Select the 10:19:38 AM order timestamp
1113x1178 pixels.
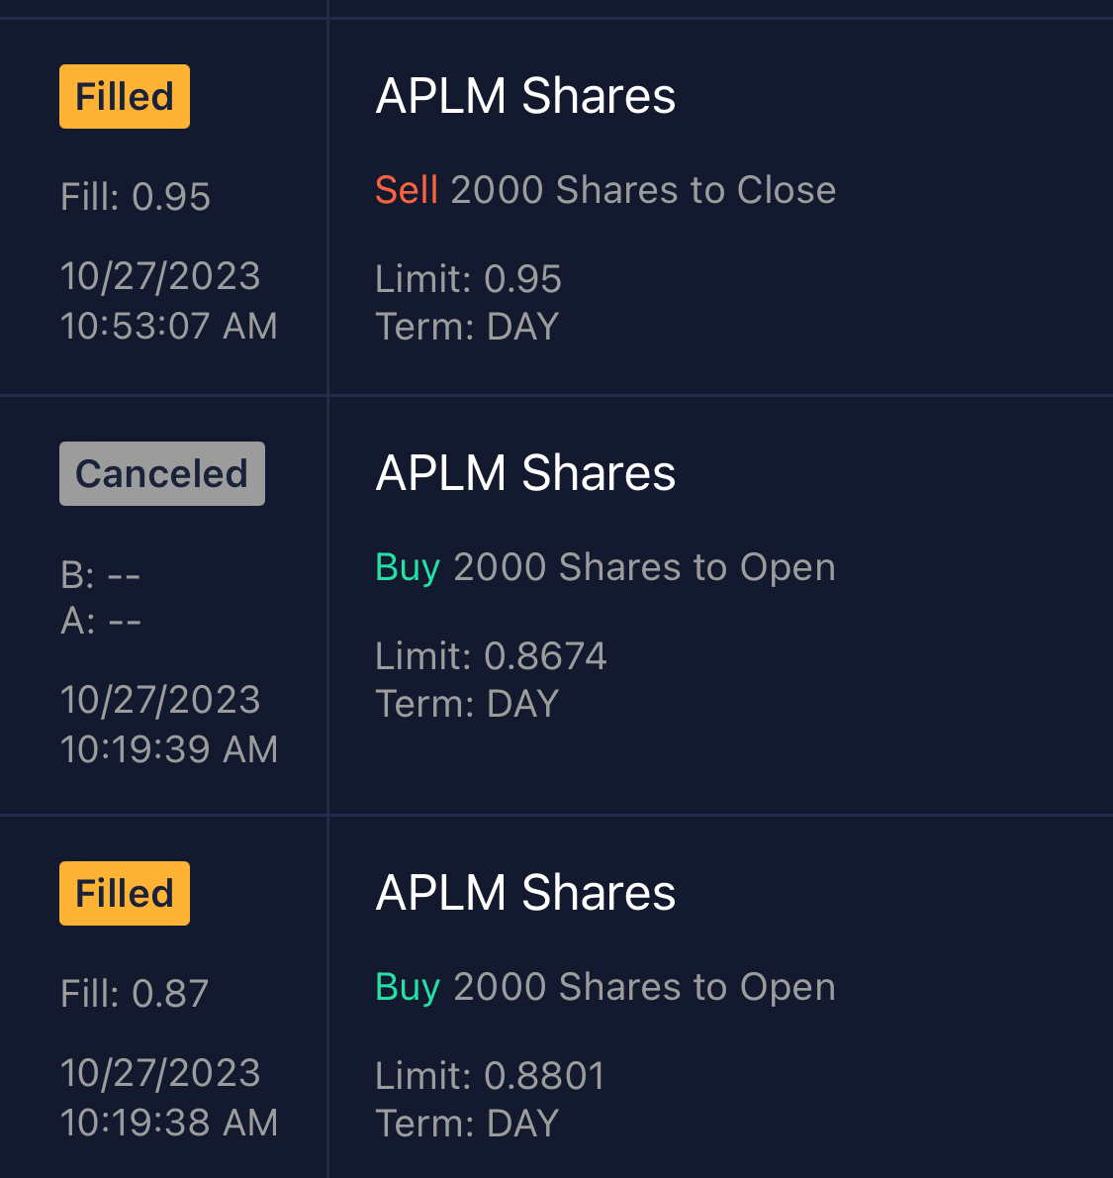coord(169,1123)
